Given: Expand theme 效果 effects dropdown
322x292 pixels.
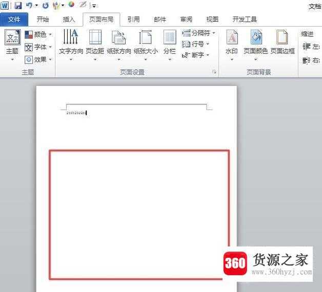Looking at the screenshot, I should pyautogui.click(x=38, y=60).
